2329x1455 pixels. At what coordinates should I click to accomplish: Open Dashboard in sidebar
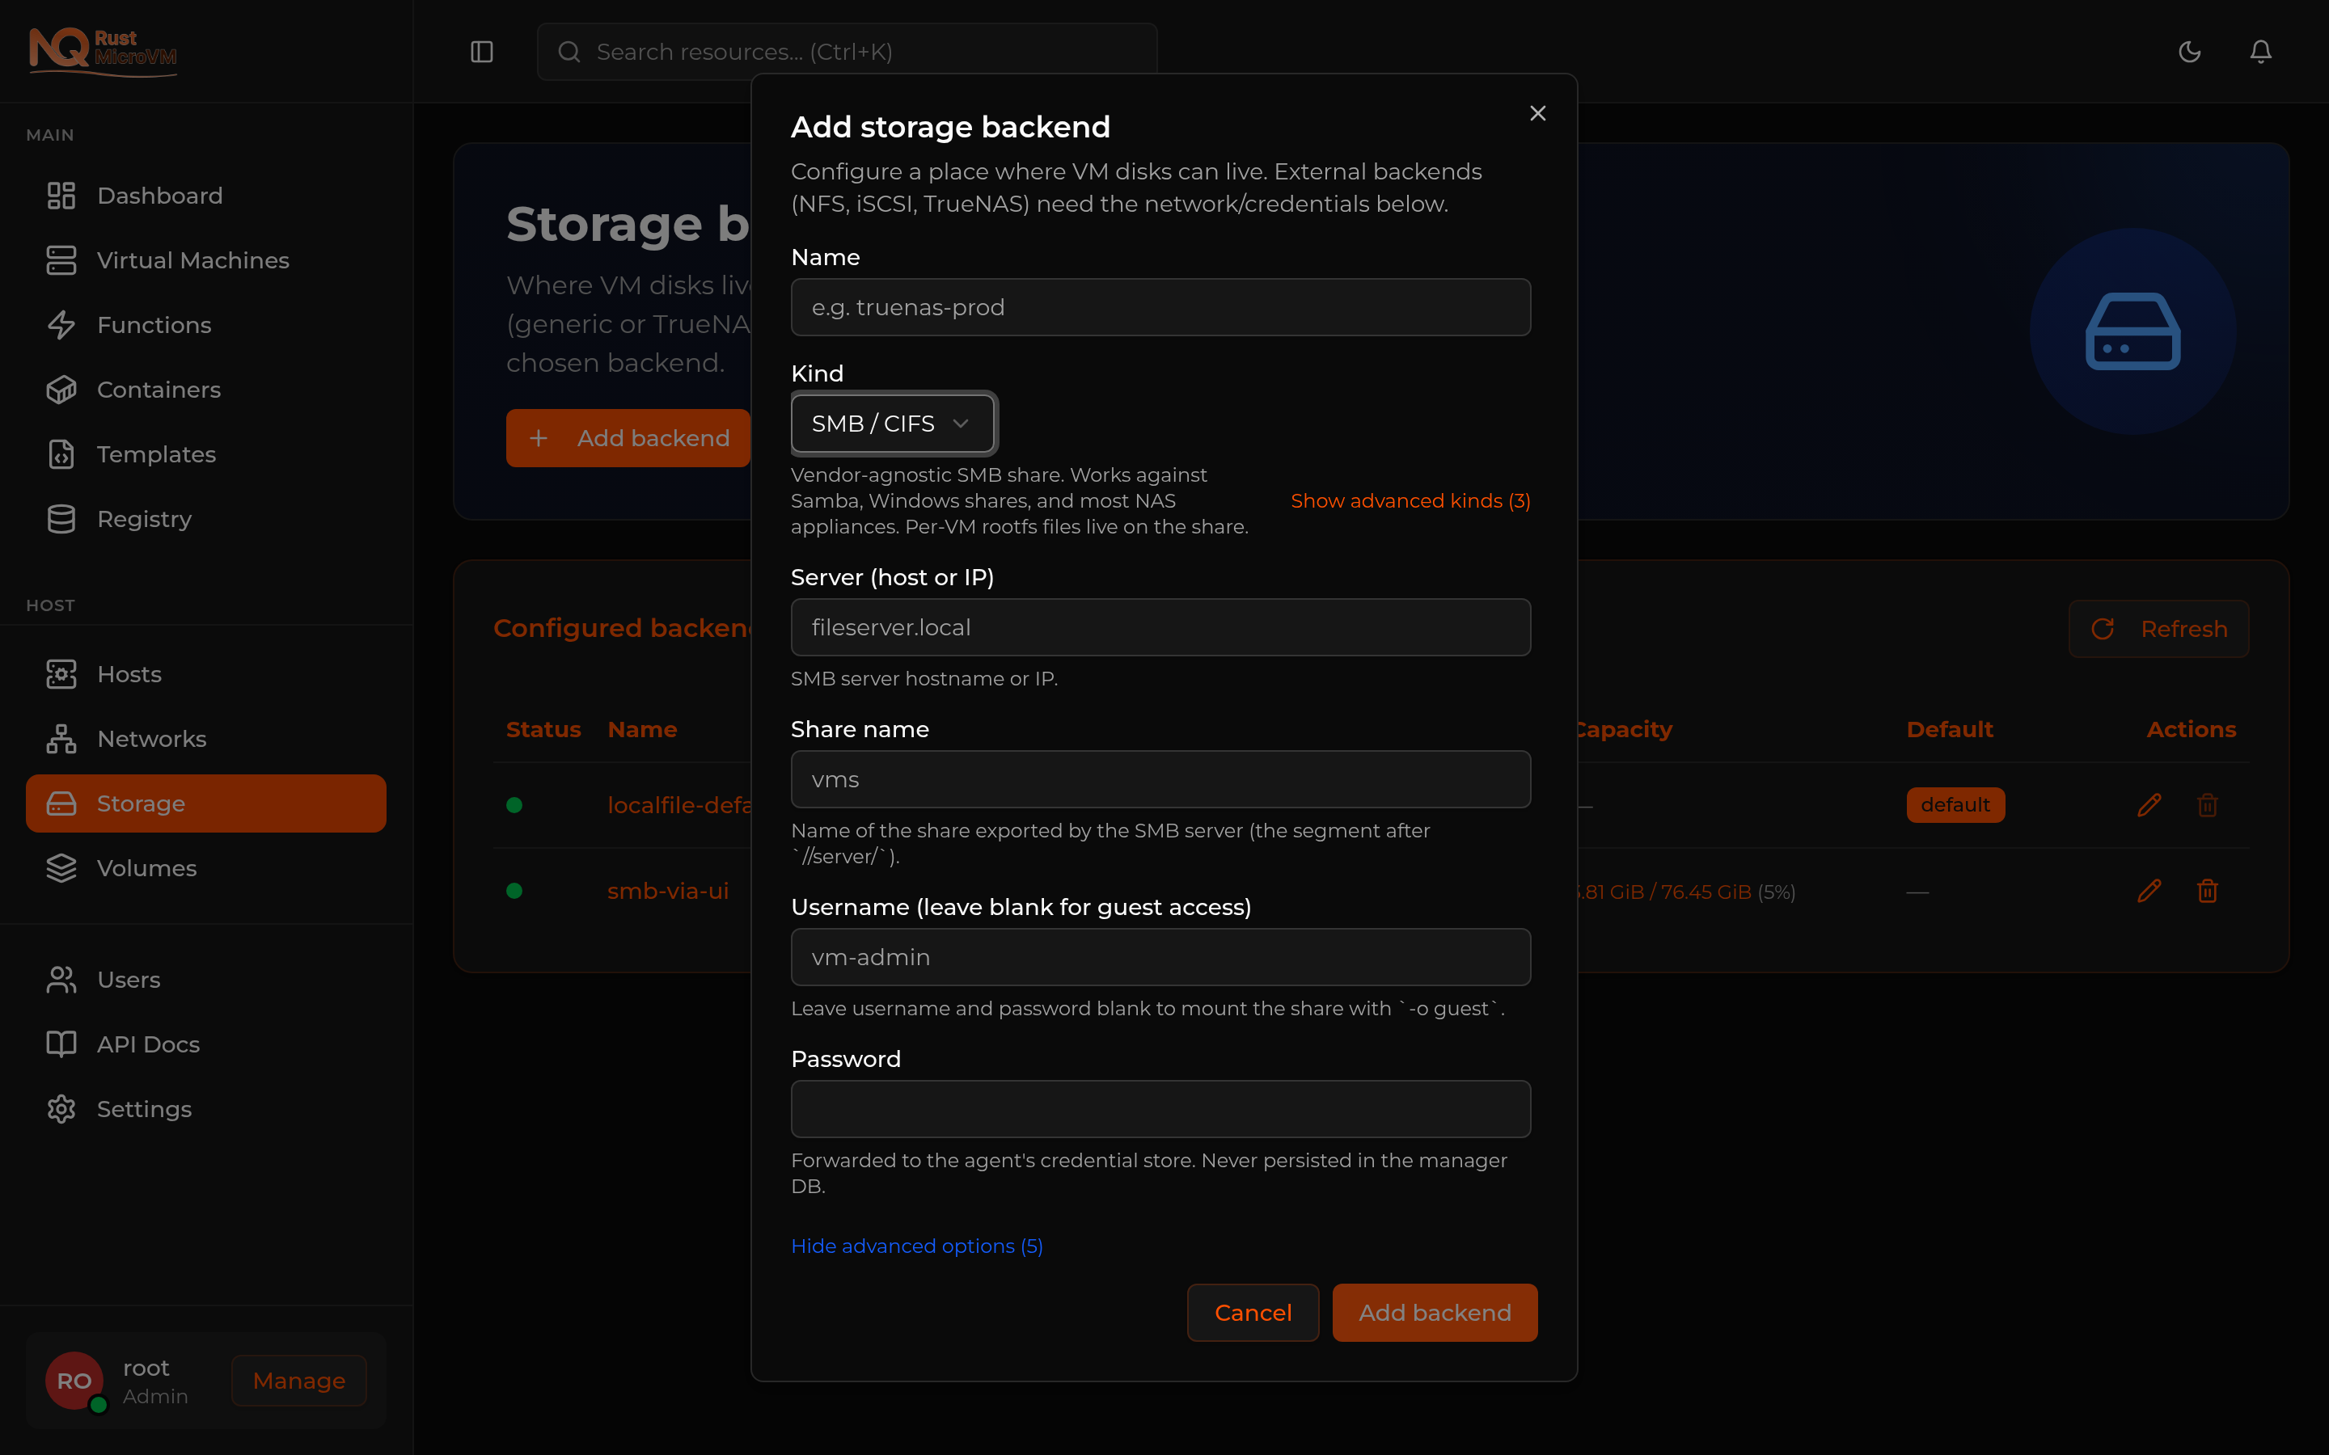click(206, 196)
